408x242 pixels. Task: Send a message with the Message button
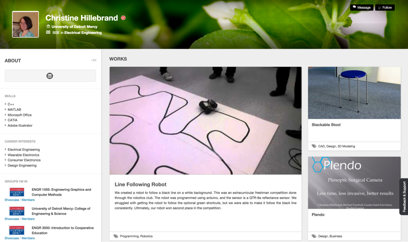pos(362,8)
